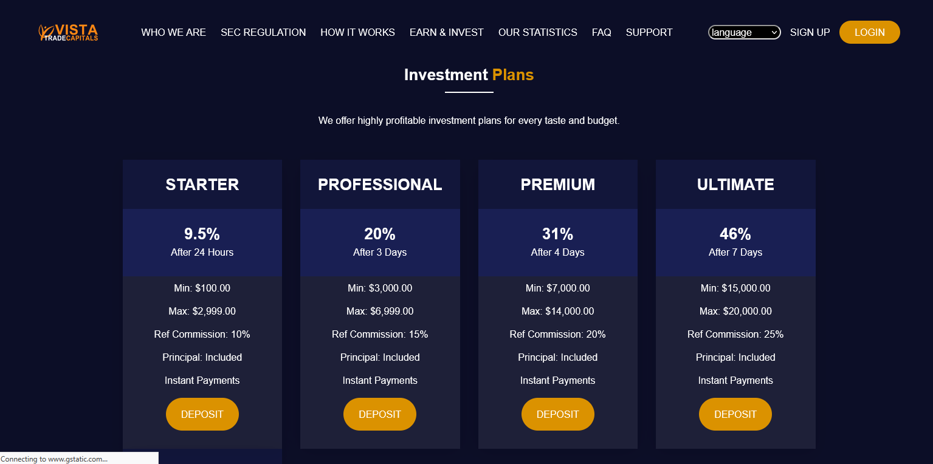Click DEPOSIT under the Professional plan
933x464 pixels.
(380, 414)
